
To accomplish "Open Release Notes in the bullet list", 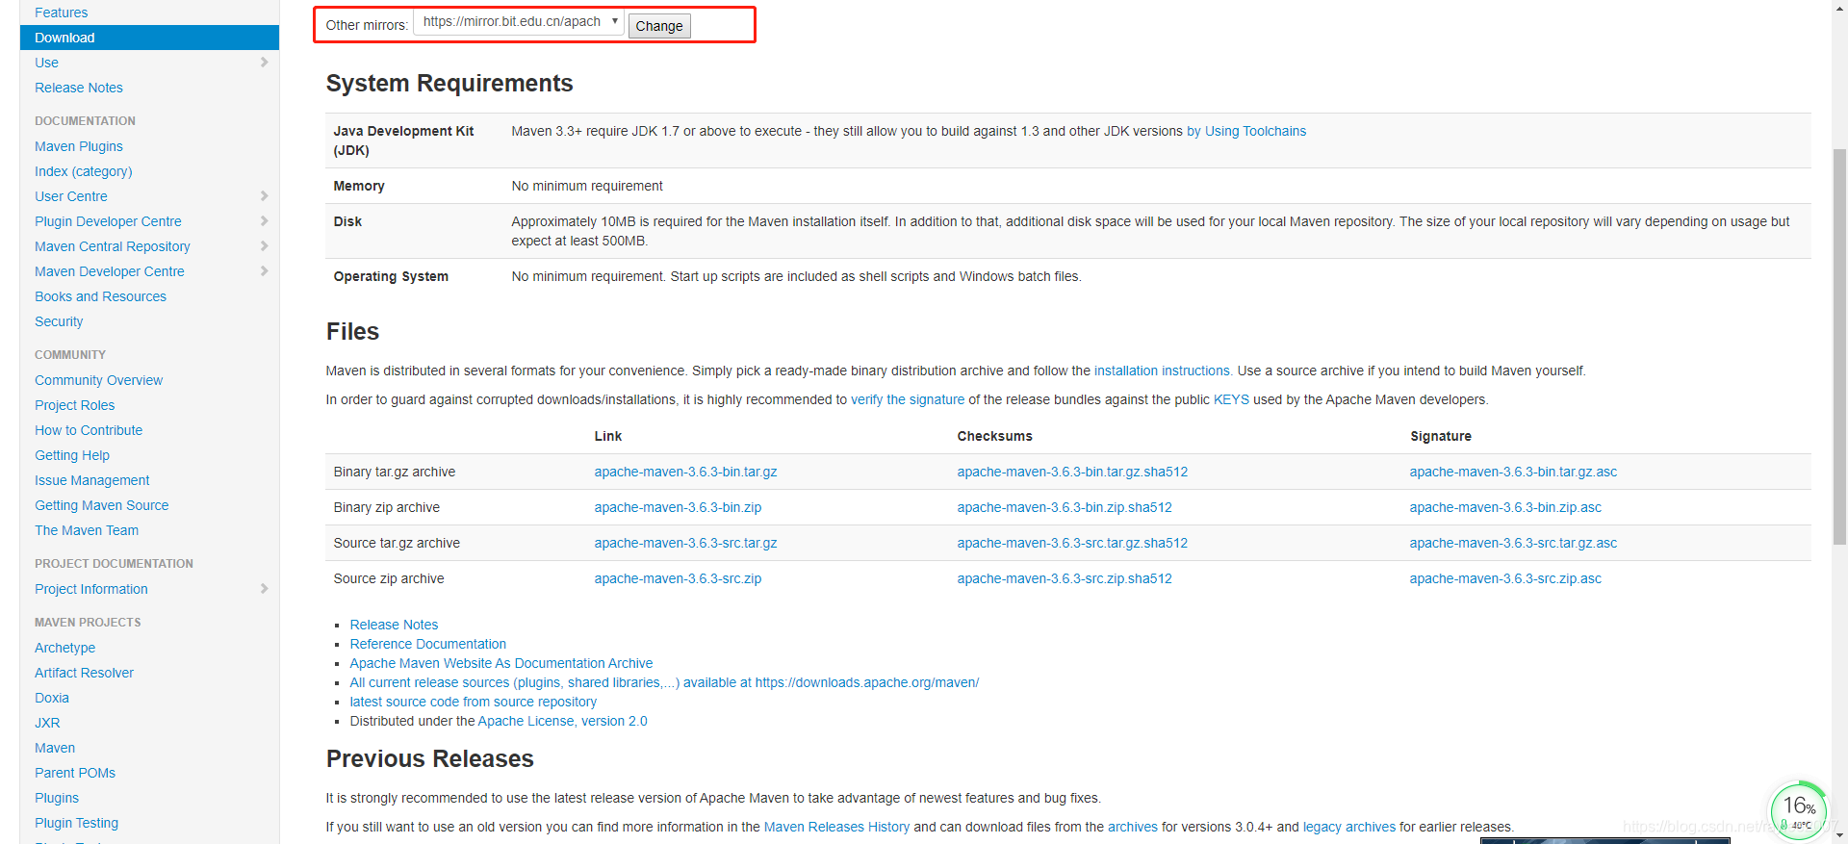I will pos(394,625).
